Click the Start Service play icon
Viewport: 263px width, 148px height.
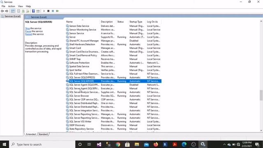[x=44, y=11]
